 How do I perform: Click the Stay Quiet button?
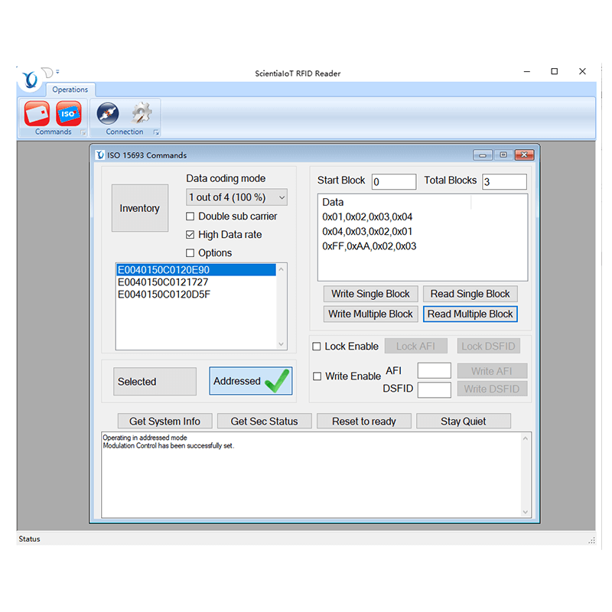[x=464, y=422]
